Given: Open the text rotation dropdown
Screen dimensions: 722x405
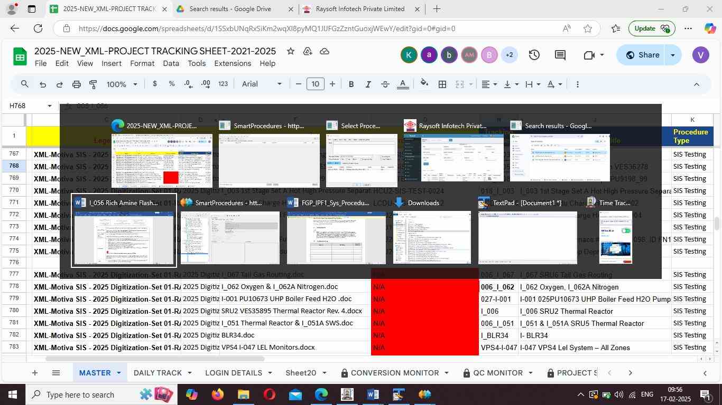Looking at the screenshot, I should [554, 84].
